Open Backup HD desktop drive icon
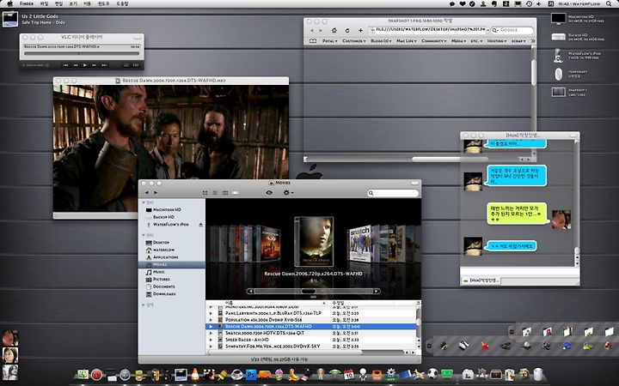Viewport: 619px width, 386px height. click(x=558, y=37)
